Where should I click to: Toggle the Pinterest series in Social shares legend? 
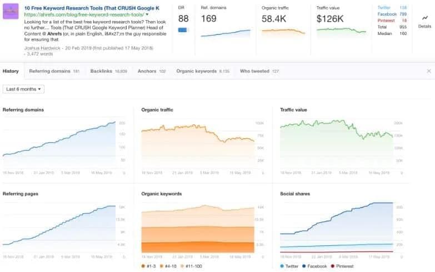pyautogui.click(x=332, y=266)
